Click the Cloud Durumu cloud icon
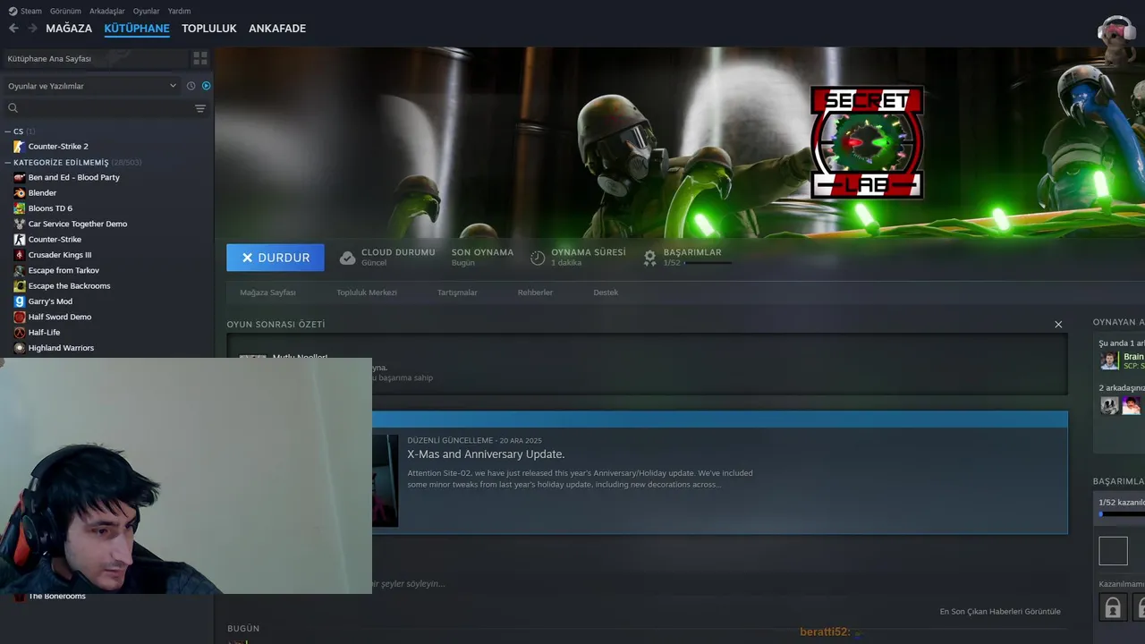The image size is (1145, 644). click(x=348, y=258)
